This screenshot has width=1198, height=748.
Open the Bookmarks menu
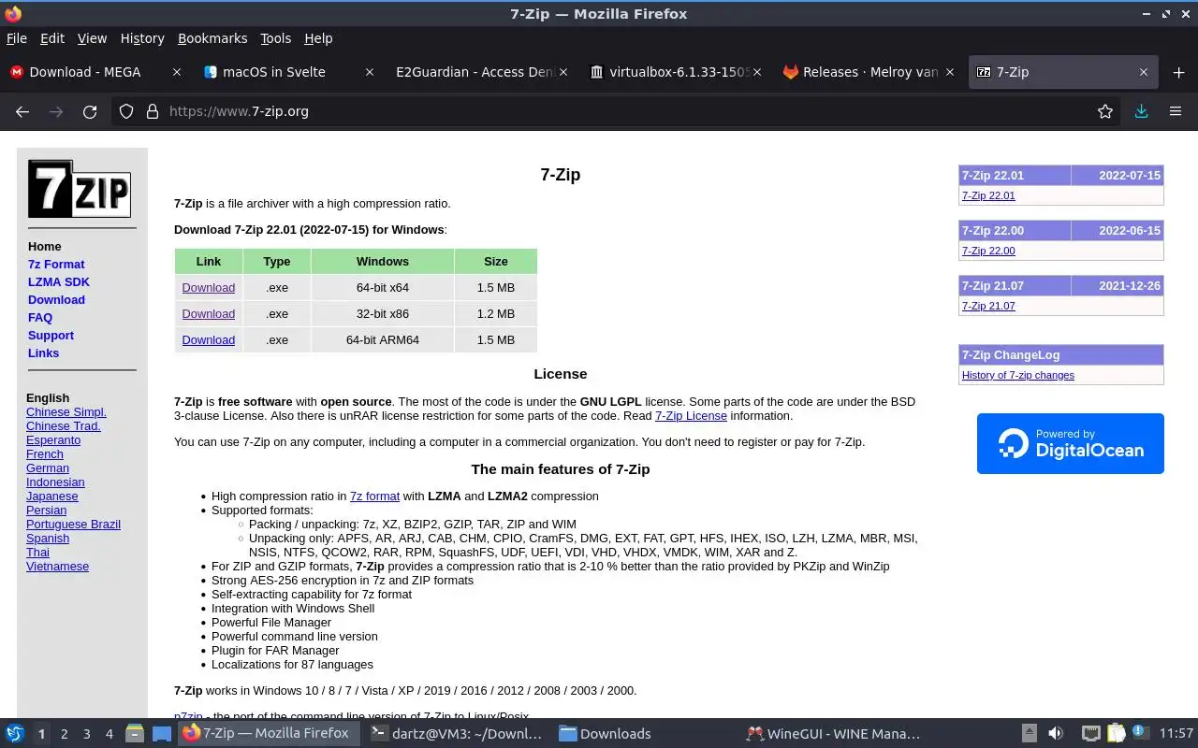212,38
